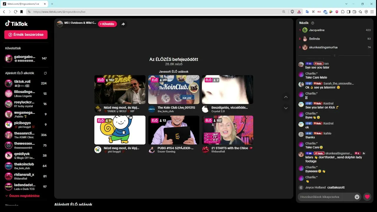Open the Nézők info help icon
This screenshot has height=212, width=377.
(x=312, y=23)
